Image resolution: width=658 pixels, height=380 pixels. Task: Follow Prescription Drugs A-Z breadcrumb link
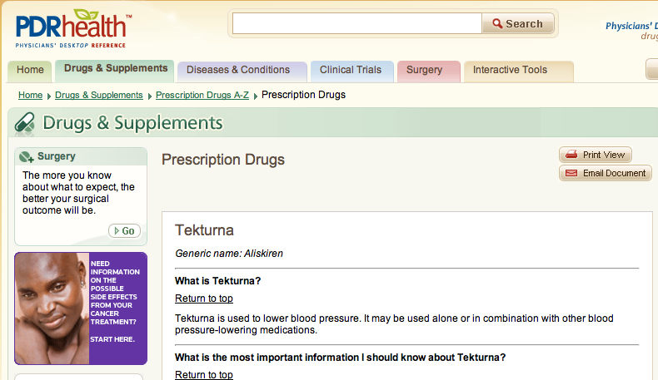pos(202,95)
